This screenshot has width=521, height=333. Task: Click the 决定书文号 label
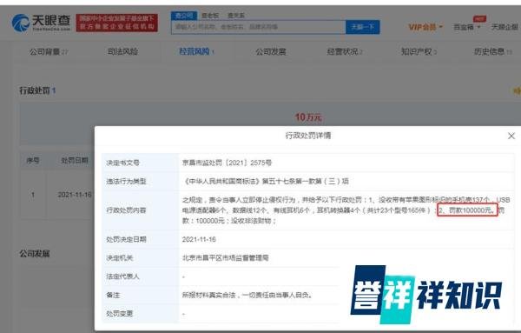(x=122, y=163)
